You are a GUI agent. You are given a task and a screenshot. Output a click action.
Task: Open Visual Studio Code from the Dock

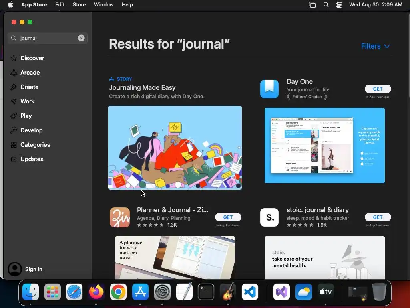(250, 292)
